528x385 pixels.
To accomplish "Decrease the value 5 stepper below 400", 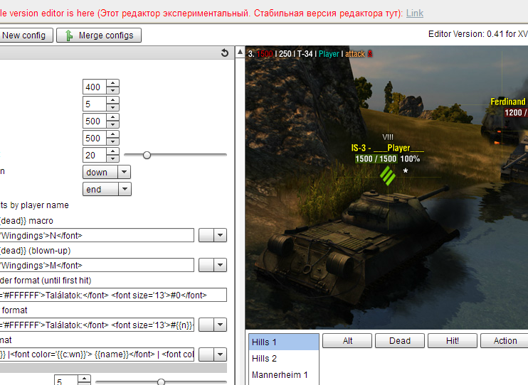I will pyautogui.click(x=113, y=107).
